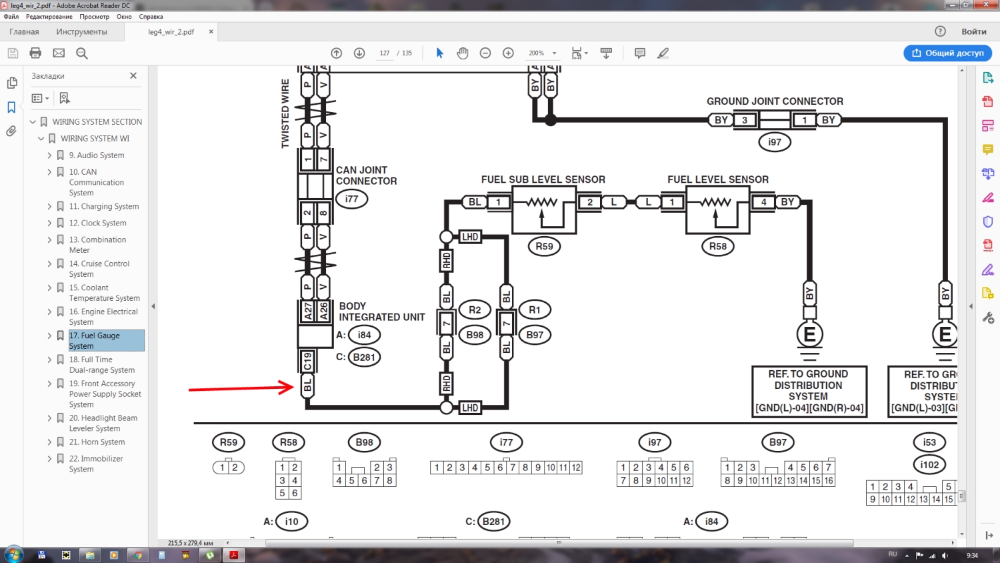Expand the 9. Audio System bookmark
This screenshot has width=1000, height=563.
point(49,155)
